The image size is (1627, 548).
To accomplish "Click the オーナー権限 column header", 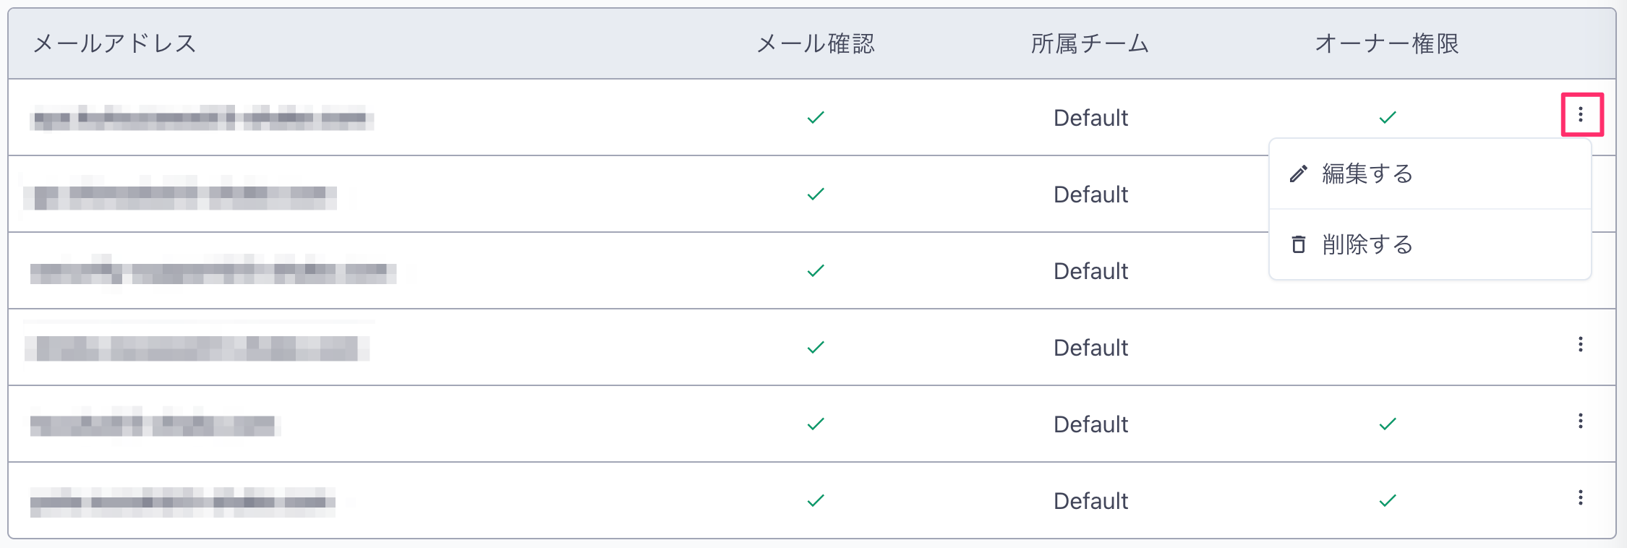I will tap(1387, 43).
